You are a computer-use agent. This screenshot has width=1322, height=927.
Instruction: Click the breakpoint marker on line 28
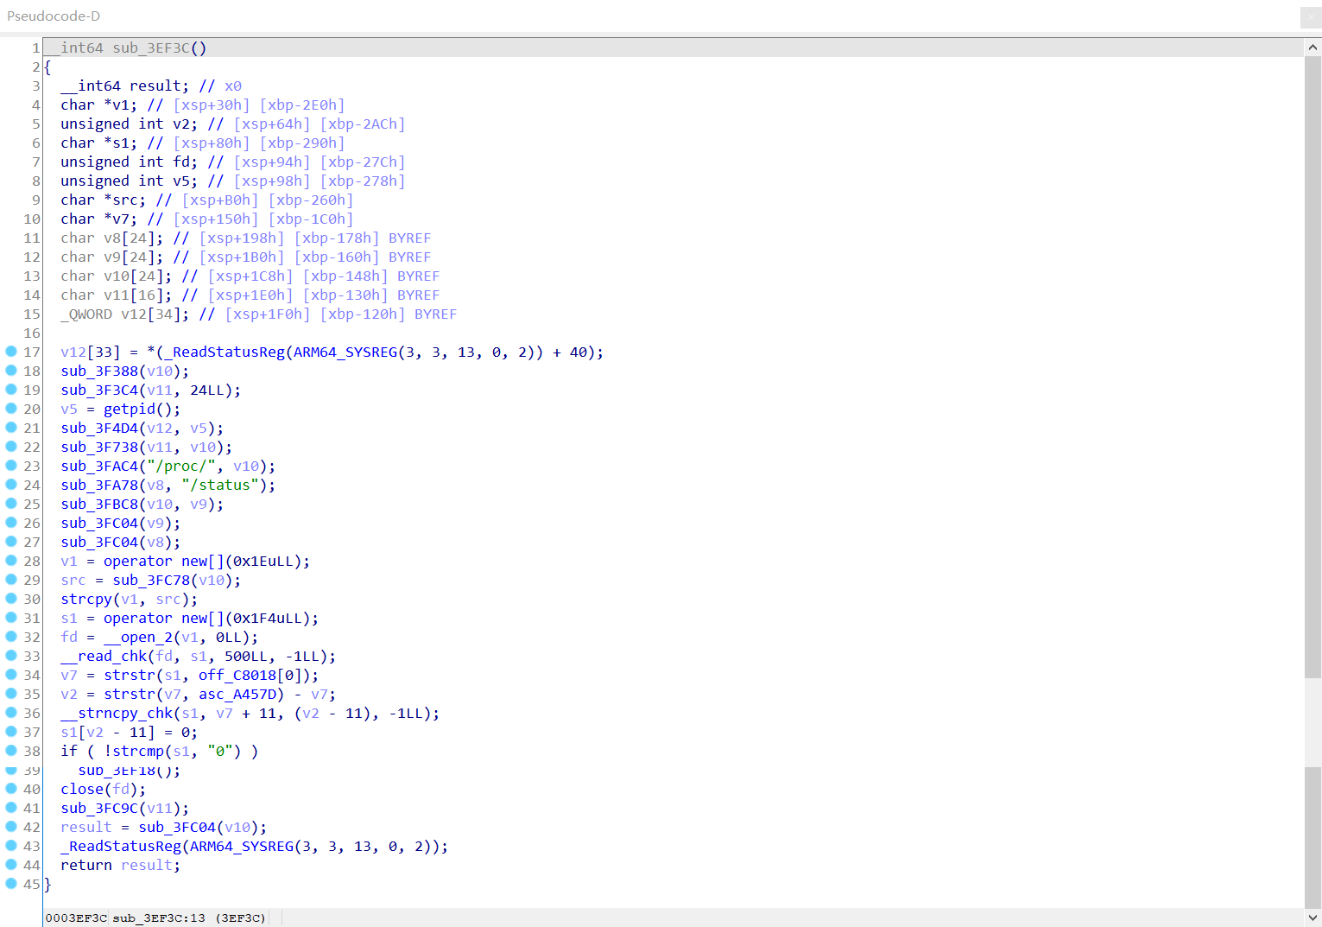point(9,561)
